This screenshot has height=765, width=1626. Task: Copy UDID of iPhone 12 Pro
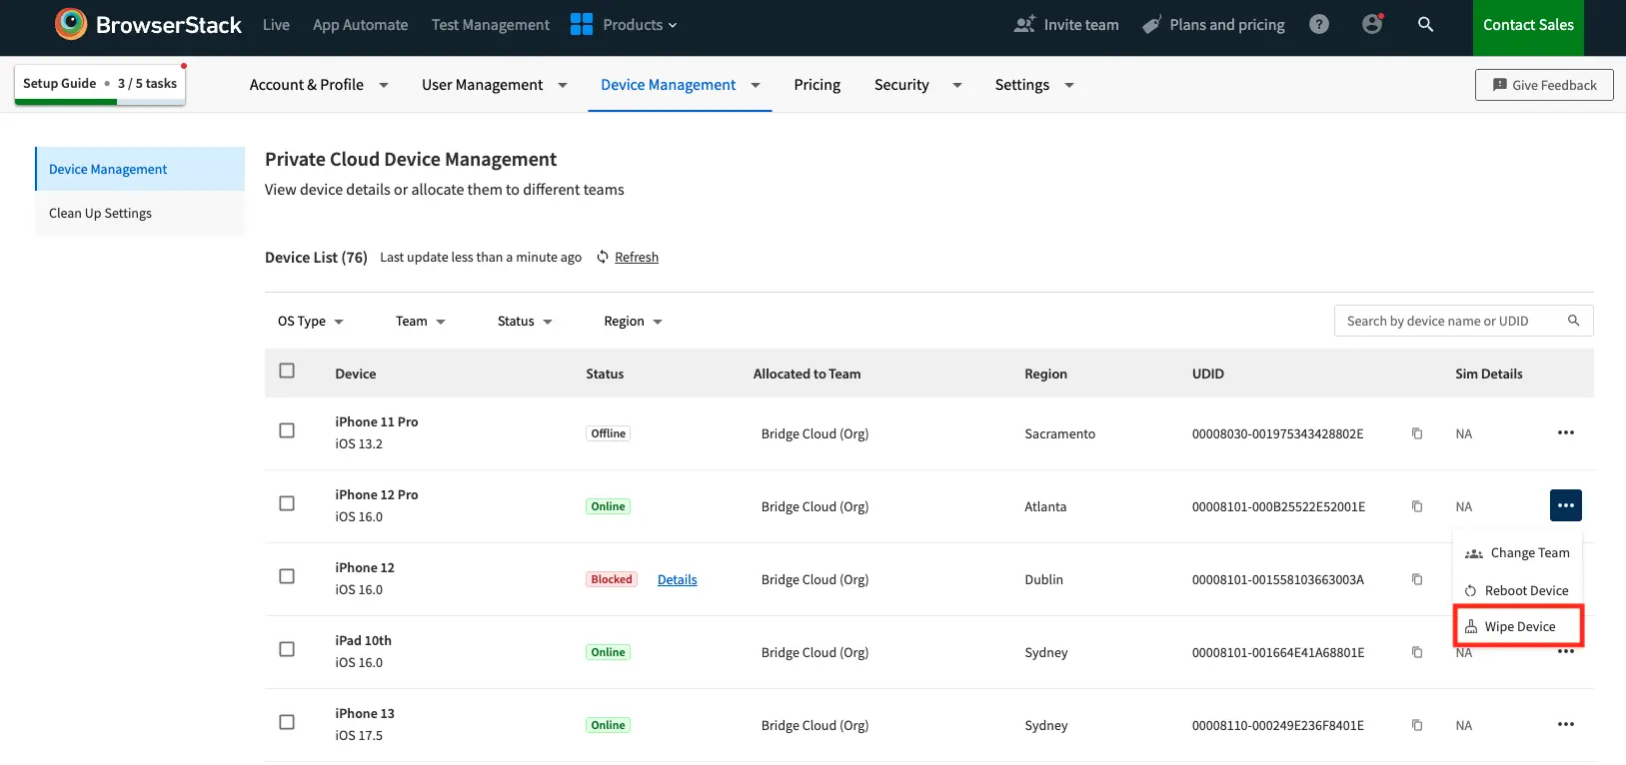click(x=1417, y=506)
